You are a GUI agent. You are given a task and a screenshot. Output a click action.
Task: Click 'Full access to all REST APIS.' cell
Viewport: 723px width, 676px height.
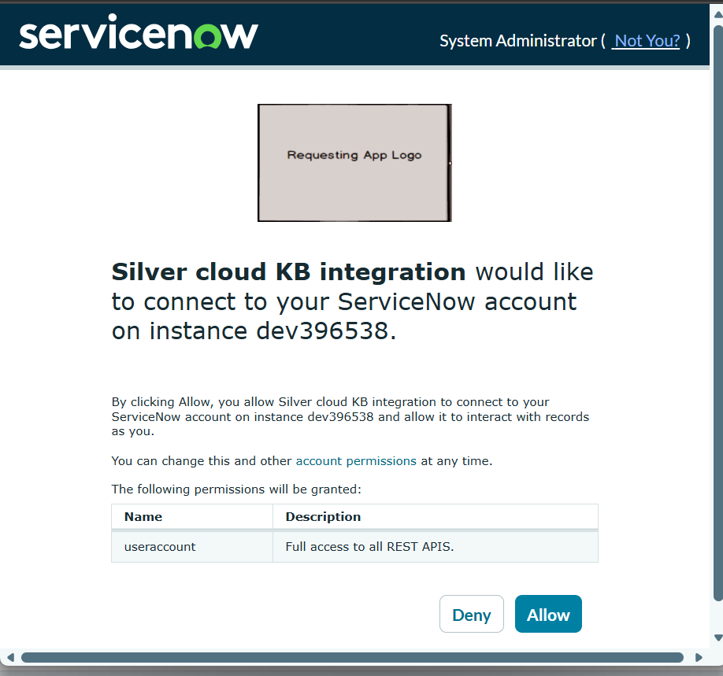[x=436, y=547]
